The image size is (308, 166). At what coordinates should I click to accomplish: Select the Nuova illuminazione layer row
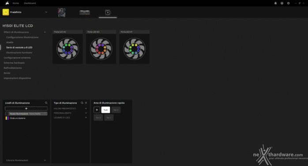[x=26, y=114]
